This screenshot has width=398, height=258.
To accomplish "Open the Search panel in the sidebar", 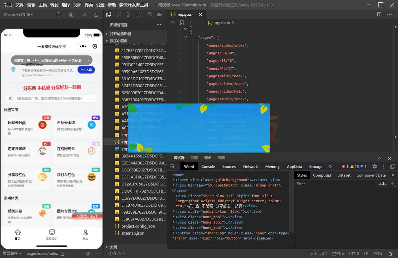I will coord(119,15).
